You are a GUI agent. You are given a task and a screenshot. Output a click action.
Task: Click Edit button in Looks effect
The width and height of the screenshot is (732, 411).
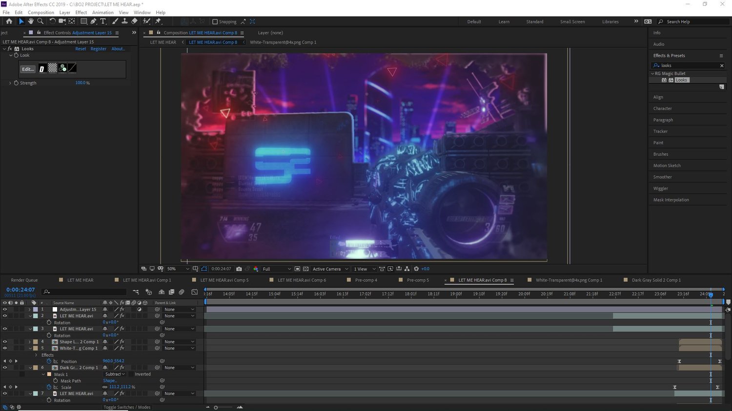[x=28, y=69]
